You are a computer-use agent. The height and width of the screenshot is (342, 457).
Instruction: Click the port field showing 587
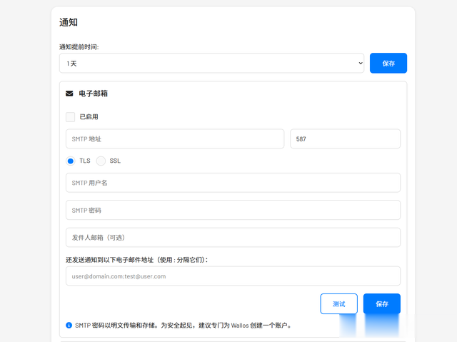tap(345, 139)
